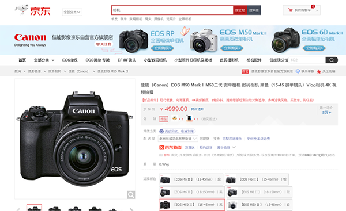Click the magnifier zoom icon on product image
Viewport: 346px width, 211px height.
point(131,195)
